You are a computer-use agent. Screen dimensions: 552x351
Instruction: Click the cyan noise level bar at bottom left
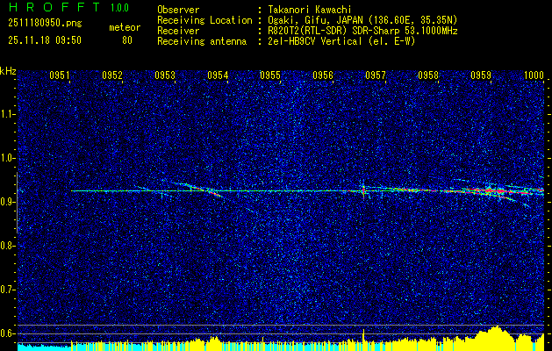click(x=45, y=347)
